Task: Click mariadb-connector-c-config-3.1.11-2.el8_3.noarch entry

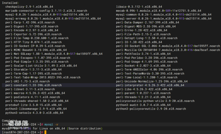Action: click(x=46, y=11)
